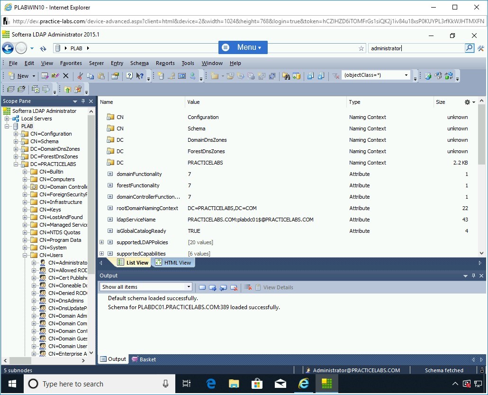The image size is (488, 395).
Task: Click the Delete (X) toolbar icon
Action: (x=66, y=76)
